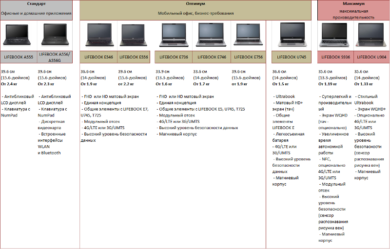This screenshot has height=249, width=390.
Task: Click '33.9 см' screen size of E736
Action: click(163, 72)
